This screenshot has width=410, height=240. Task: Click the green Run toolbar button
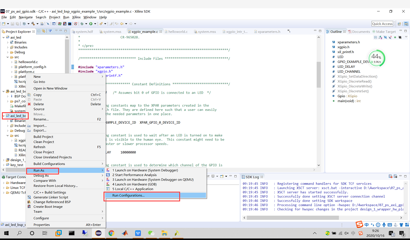pos(91,24)
